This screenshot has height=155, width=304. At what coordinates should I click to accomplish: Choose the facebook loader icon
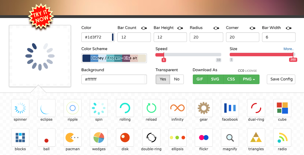coord(230,108)
